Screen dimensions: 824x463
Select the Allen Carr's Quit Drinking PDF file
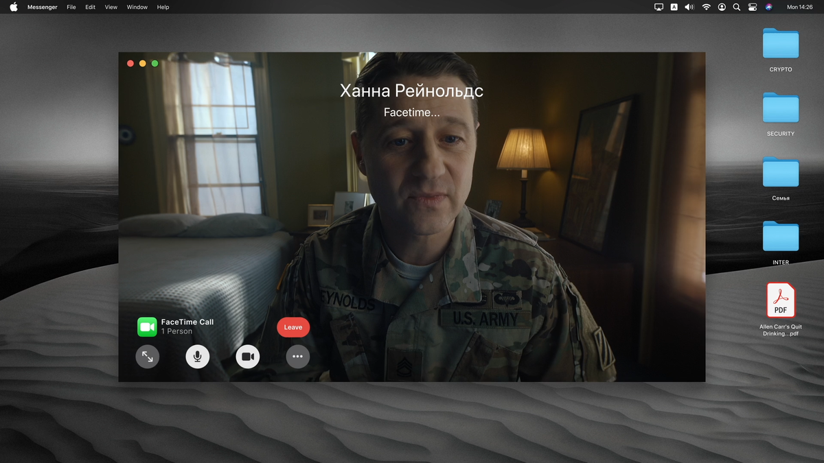[x=781, y=310]
